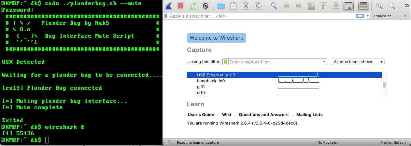Add a display filter button with plus

pos(405,16)
